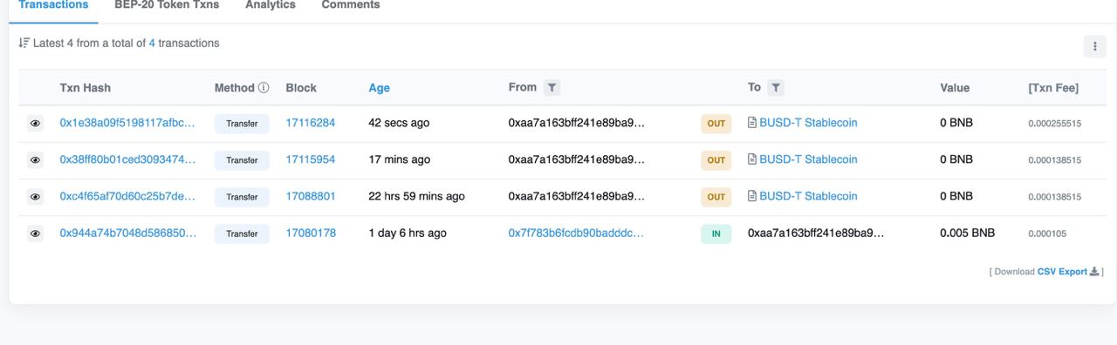Image resolution: width=1117 pixels, height=345 pixels.
Task: Click the Txn Fee column header
Action: point(1053,88)
